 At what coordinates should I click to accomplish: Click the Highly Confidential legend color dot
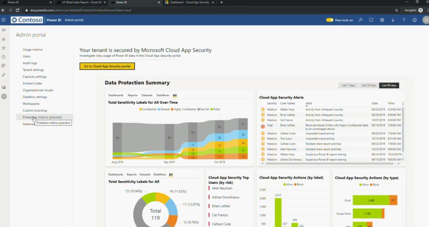pos(172,109)
